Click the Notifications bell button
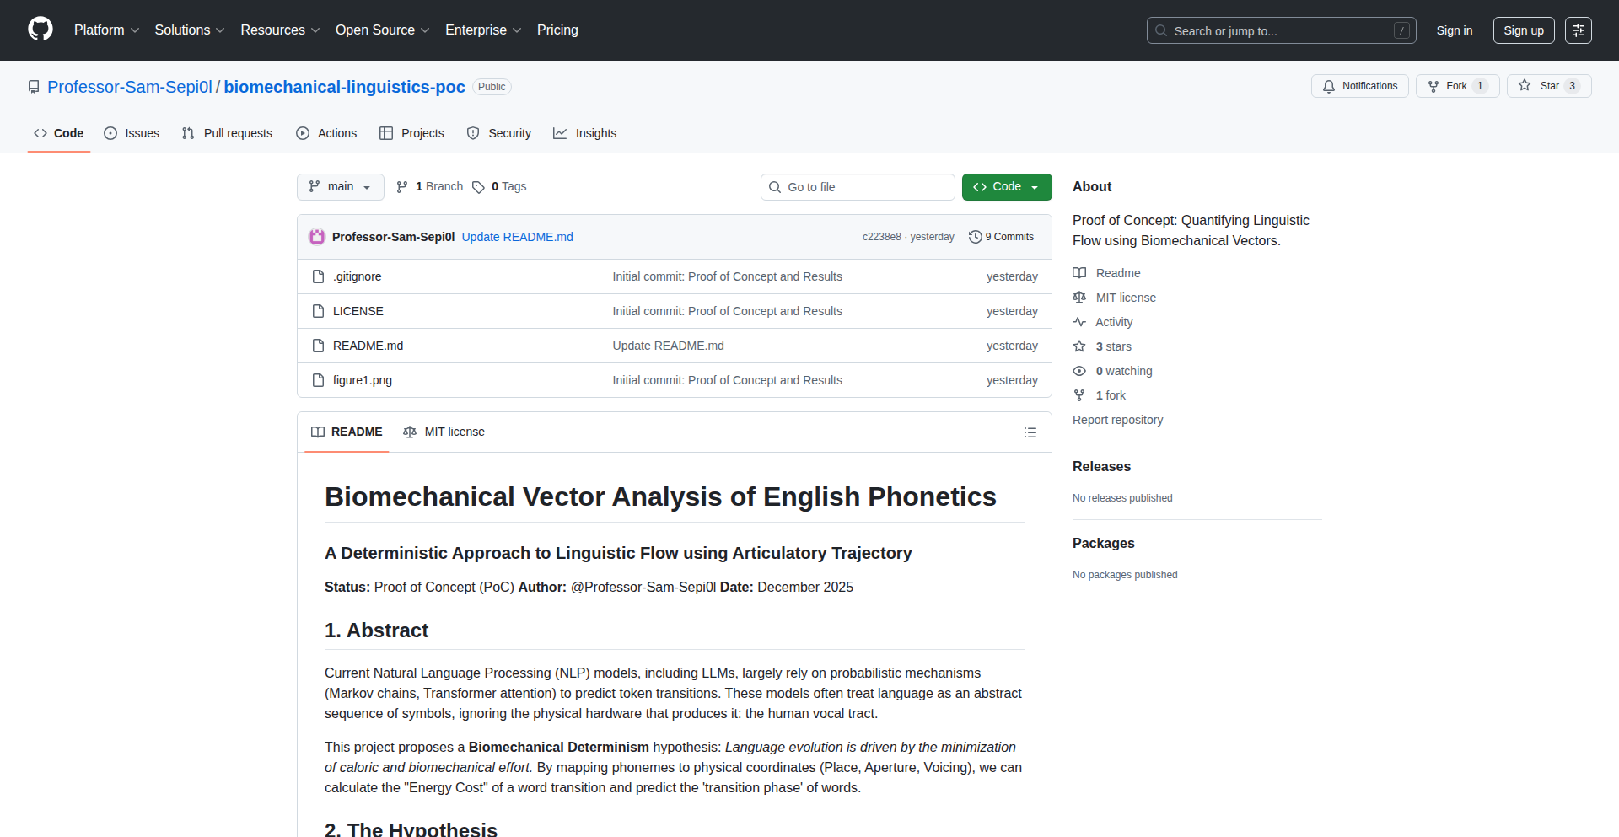Screen dimensions: 1619x837 click(x=1359, y=86)
